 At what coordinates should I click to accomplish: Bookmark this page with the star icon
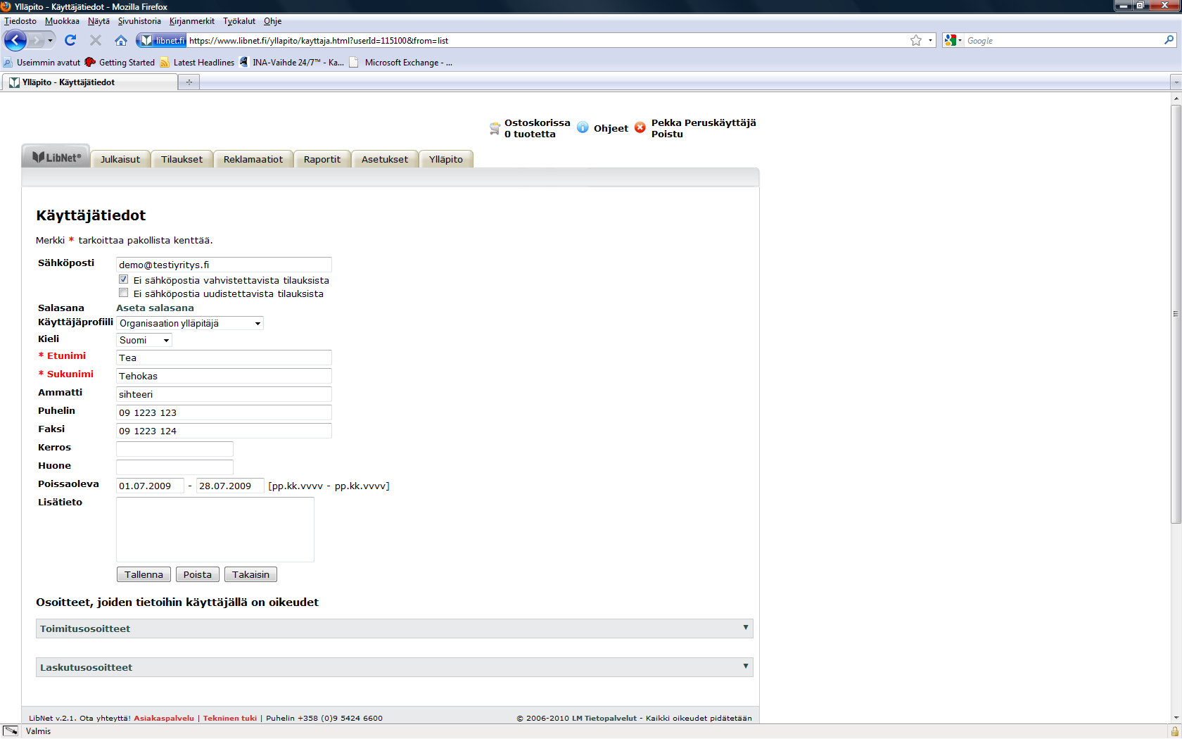[x=915, y=40]
